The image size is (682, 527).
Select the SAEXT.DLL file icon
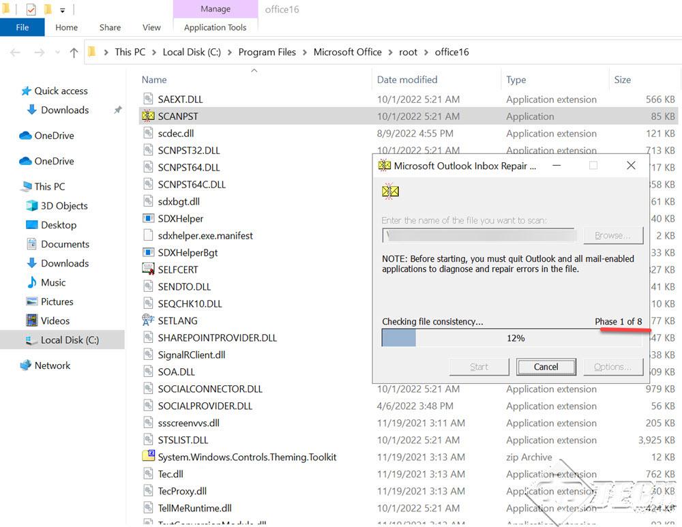pos(148,99)
